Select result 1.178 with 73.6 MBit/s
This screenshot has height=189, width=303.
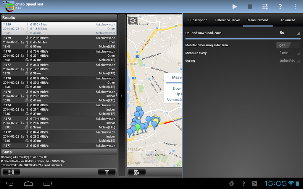[x=59, y=56]
